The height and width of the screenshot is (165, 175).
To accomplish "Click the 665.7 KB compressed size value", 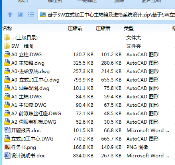I will (x=111, y=139).
